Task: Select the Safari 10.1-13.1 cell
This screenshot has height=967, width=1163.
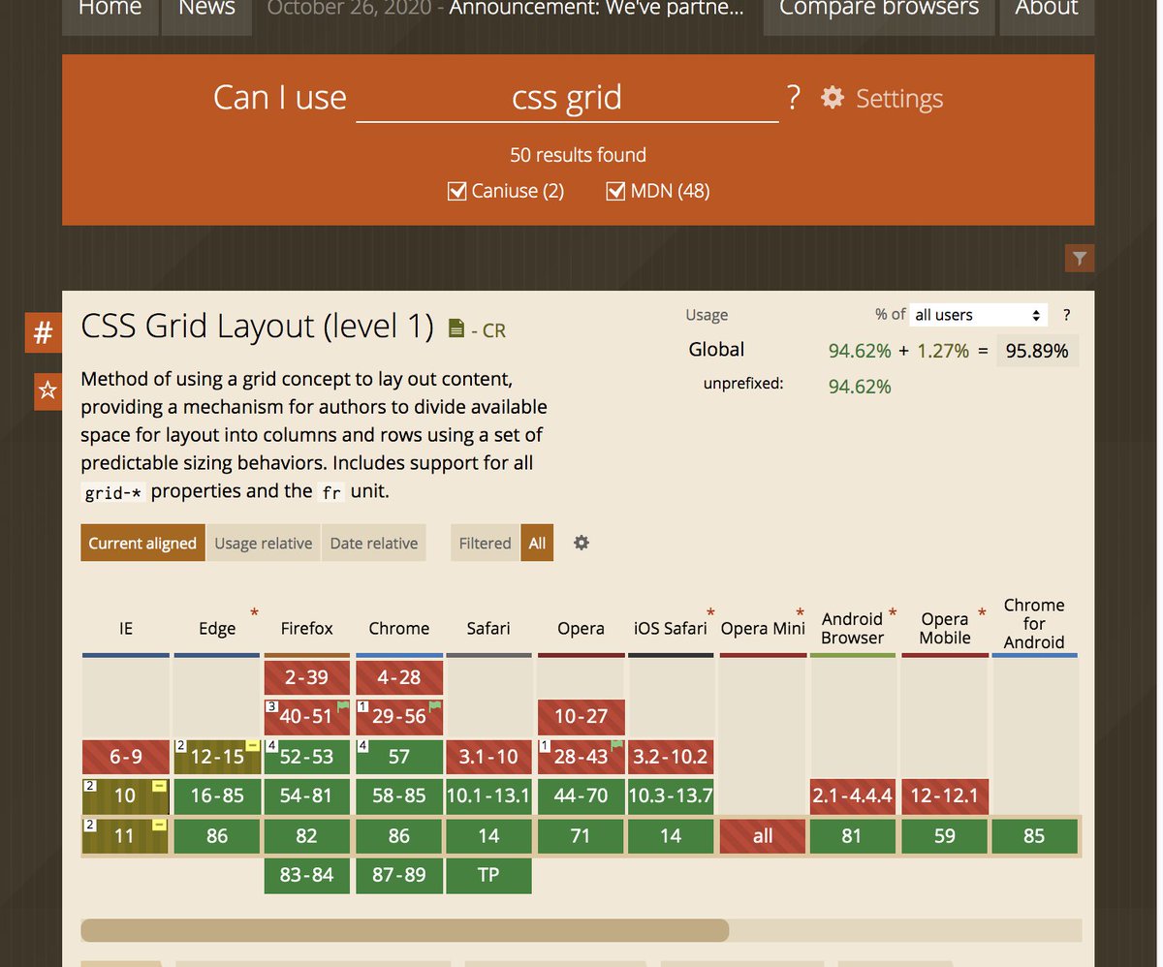Action: coord(488,796)
